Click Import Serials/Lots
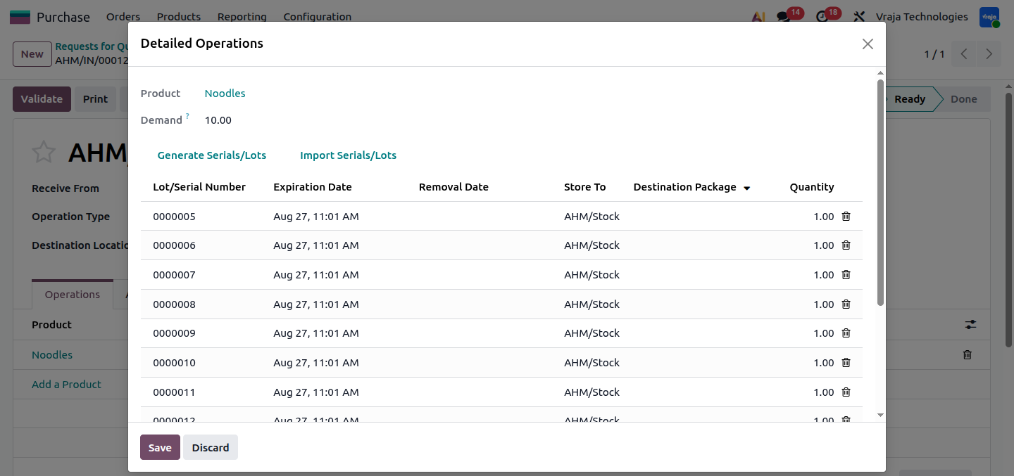The image size is (1014, 476). pyautogui.click(x=349, y=155)
